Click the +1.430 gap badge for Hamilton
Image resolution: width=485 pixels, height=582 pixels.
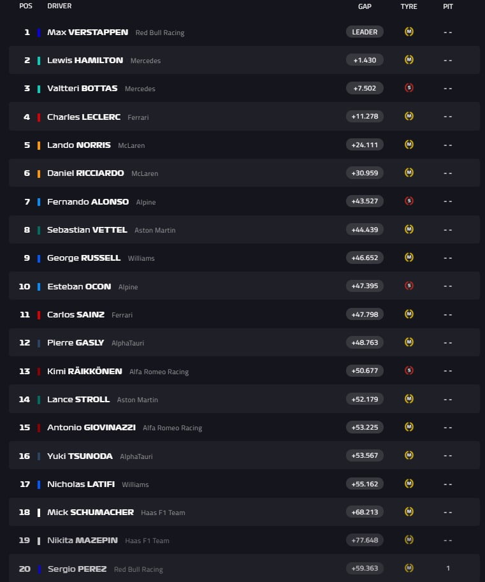364,60
